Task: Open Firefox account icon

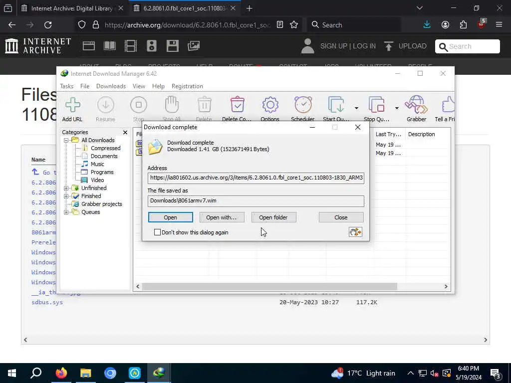Action: tap(445, 25)
